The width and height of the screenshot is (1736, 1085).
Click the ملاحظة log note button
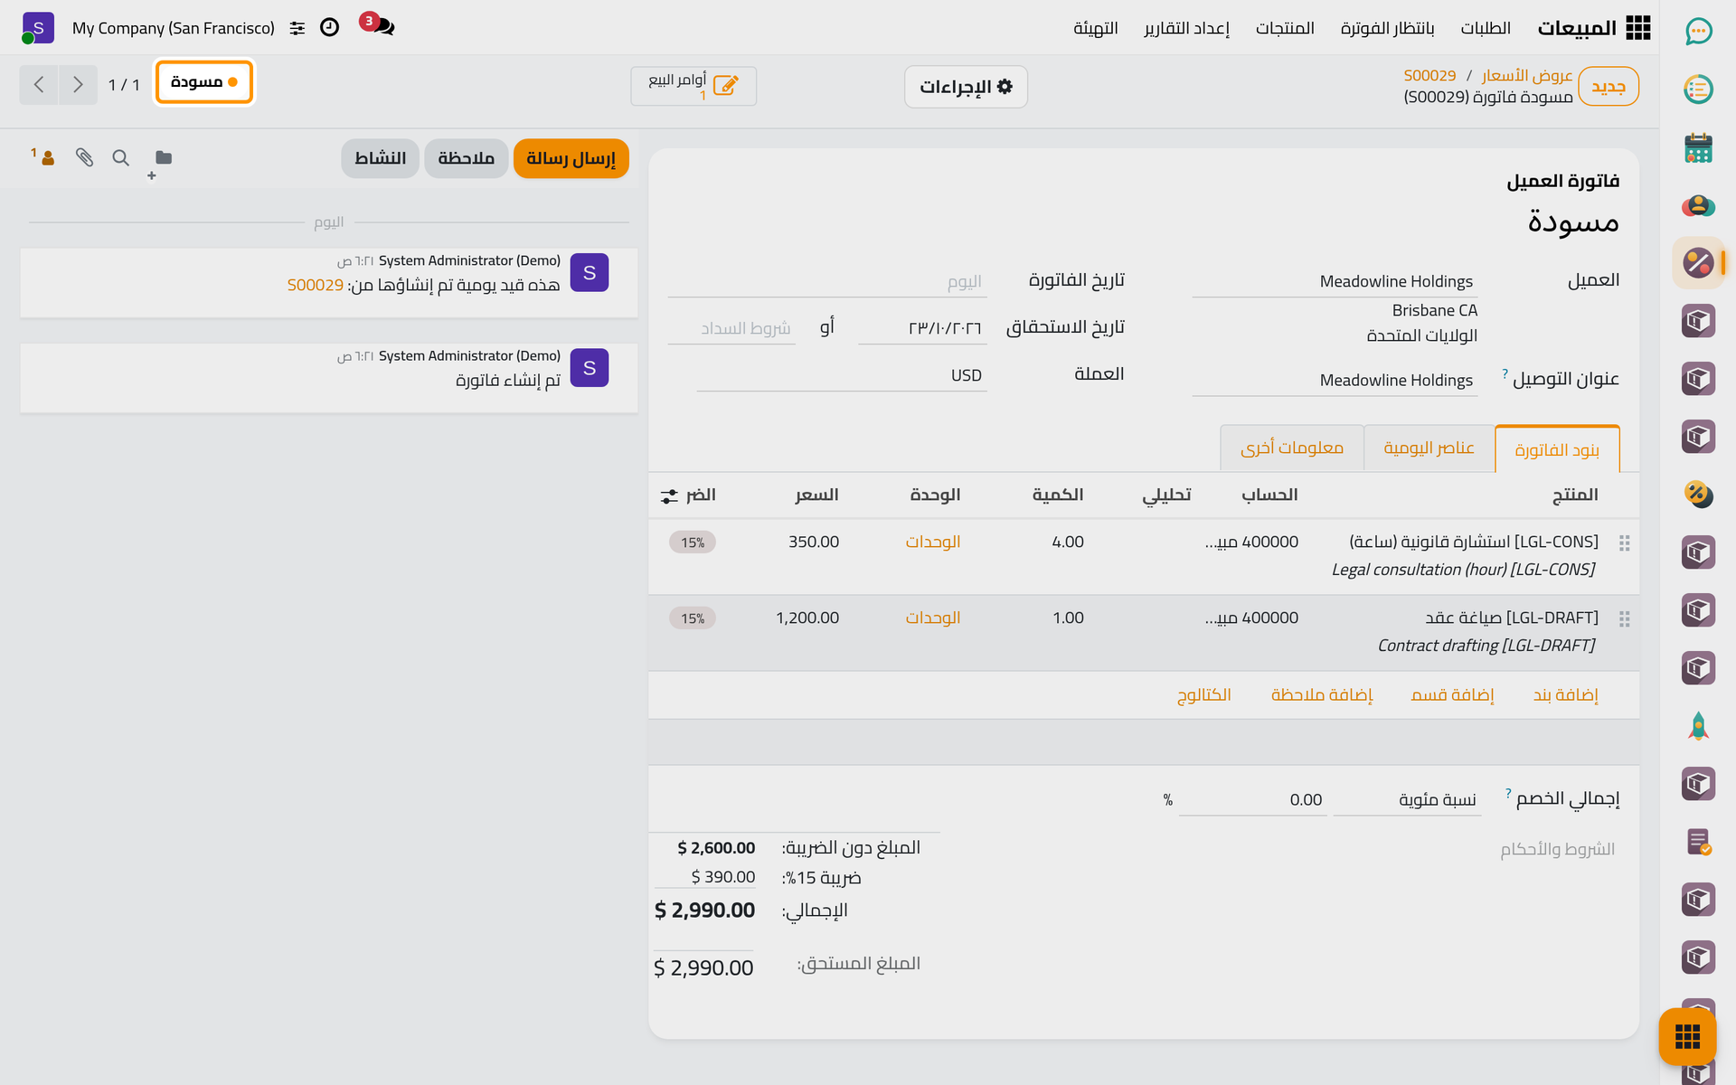[466, 158]
